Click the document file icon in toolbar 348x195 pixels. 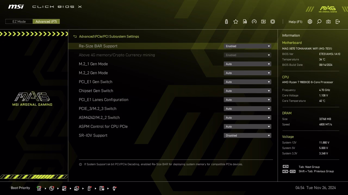point(245,22)
